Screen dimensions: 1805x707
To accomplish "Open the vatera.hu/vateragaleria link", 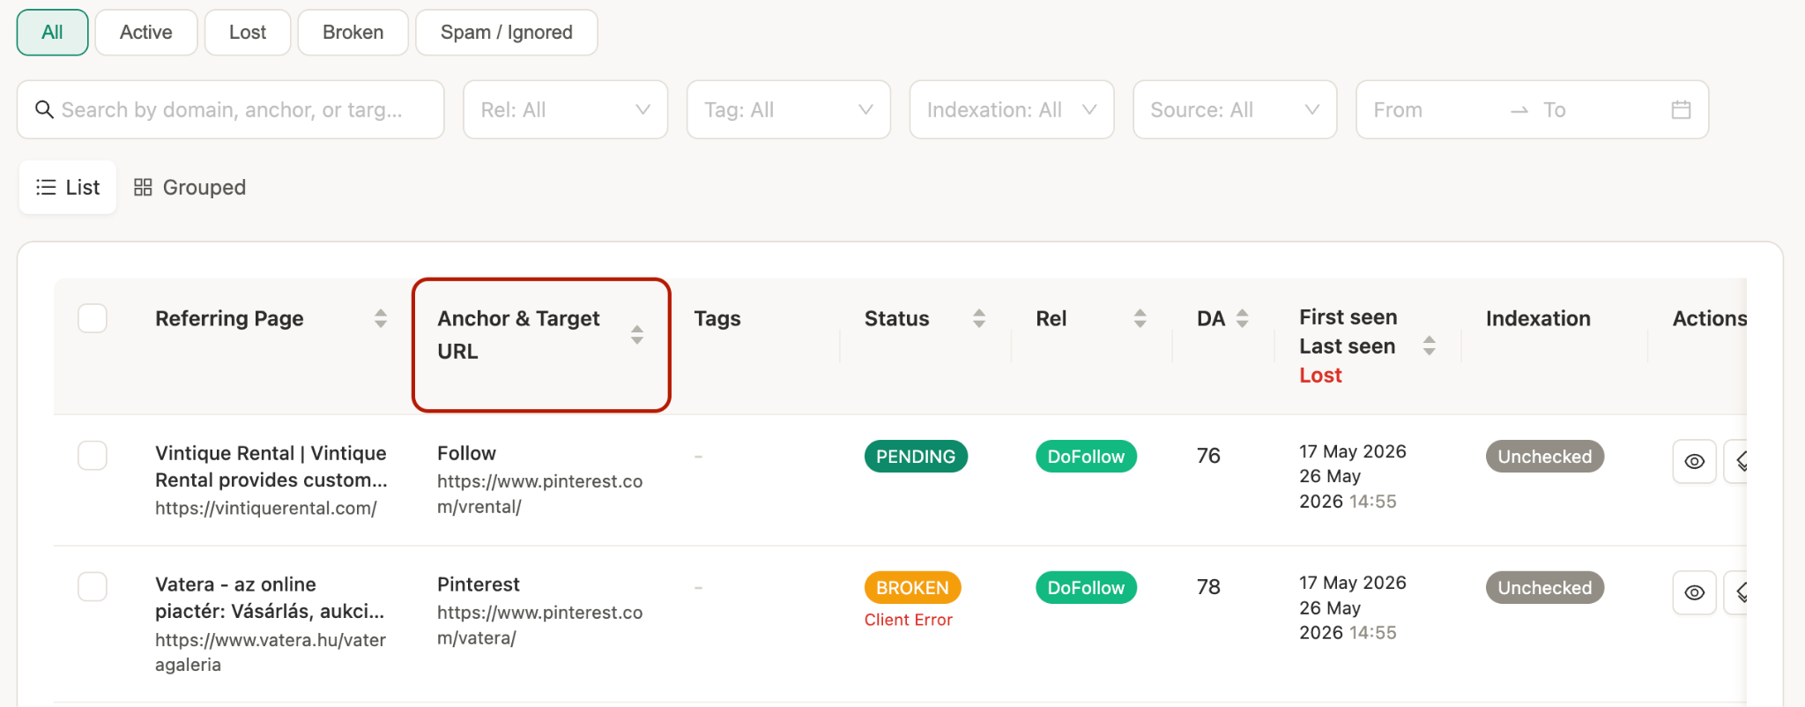I will tap(271, 652).
